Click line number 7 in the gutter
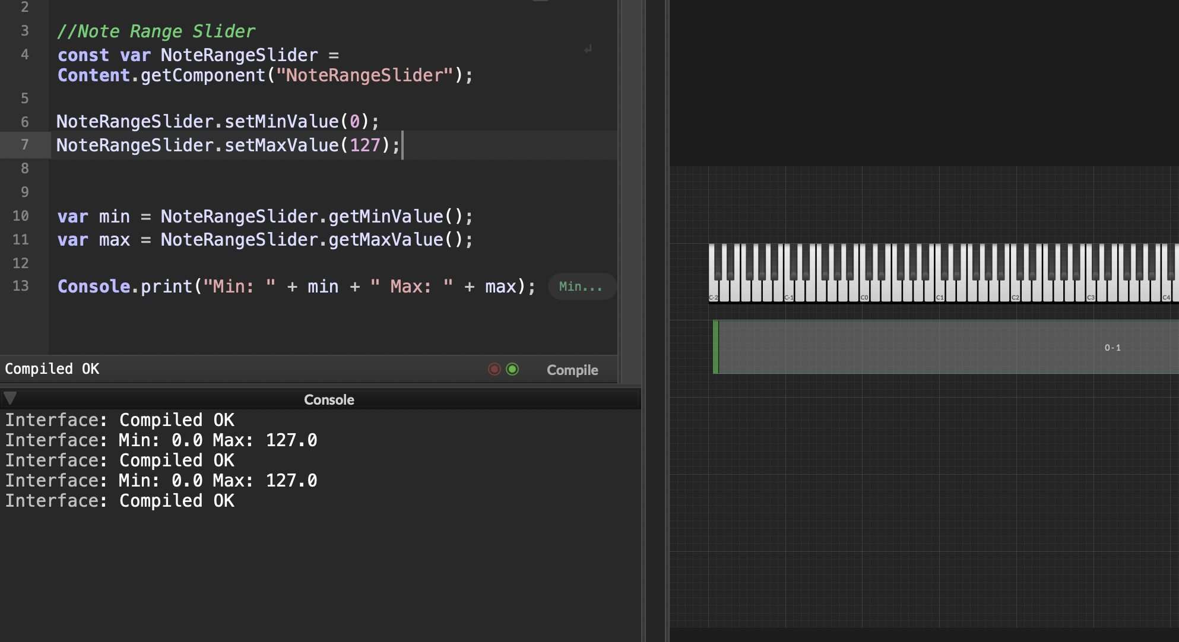Screen dimensions: 1179x642 point(25,145)
